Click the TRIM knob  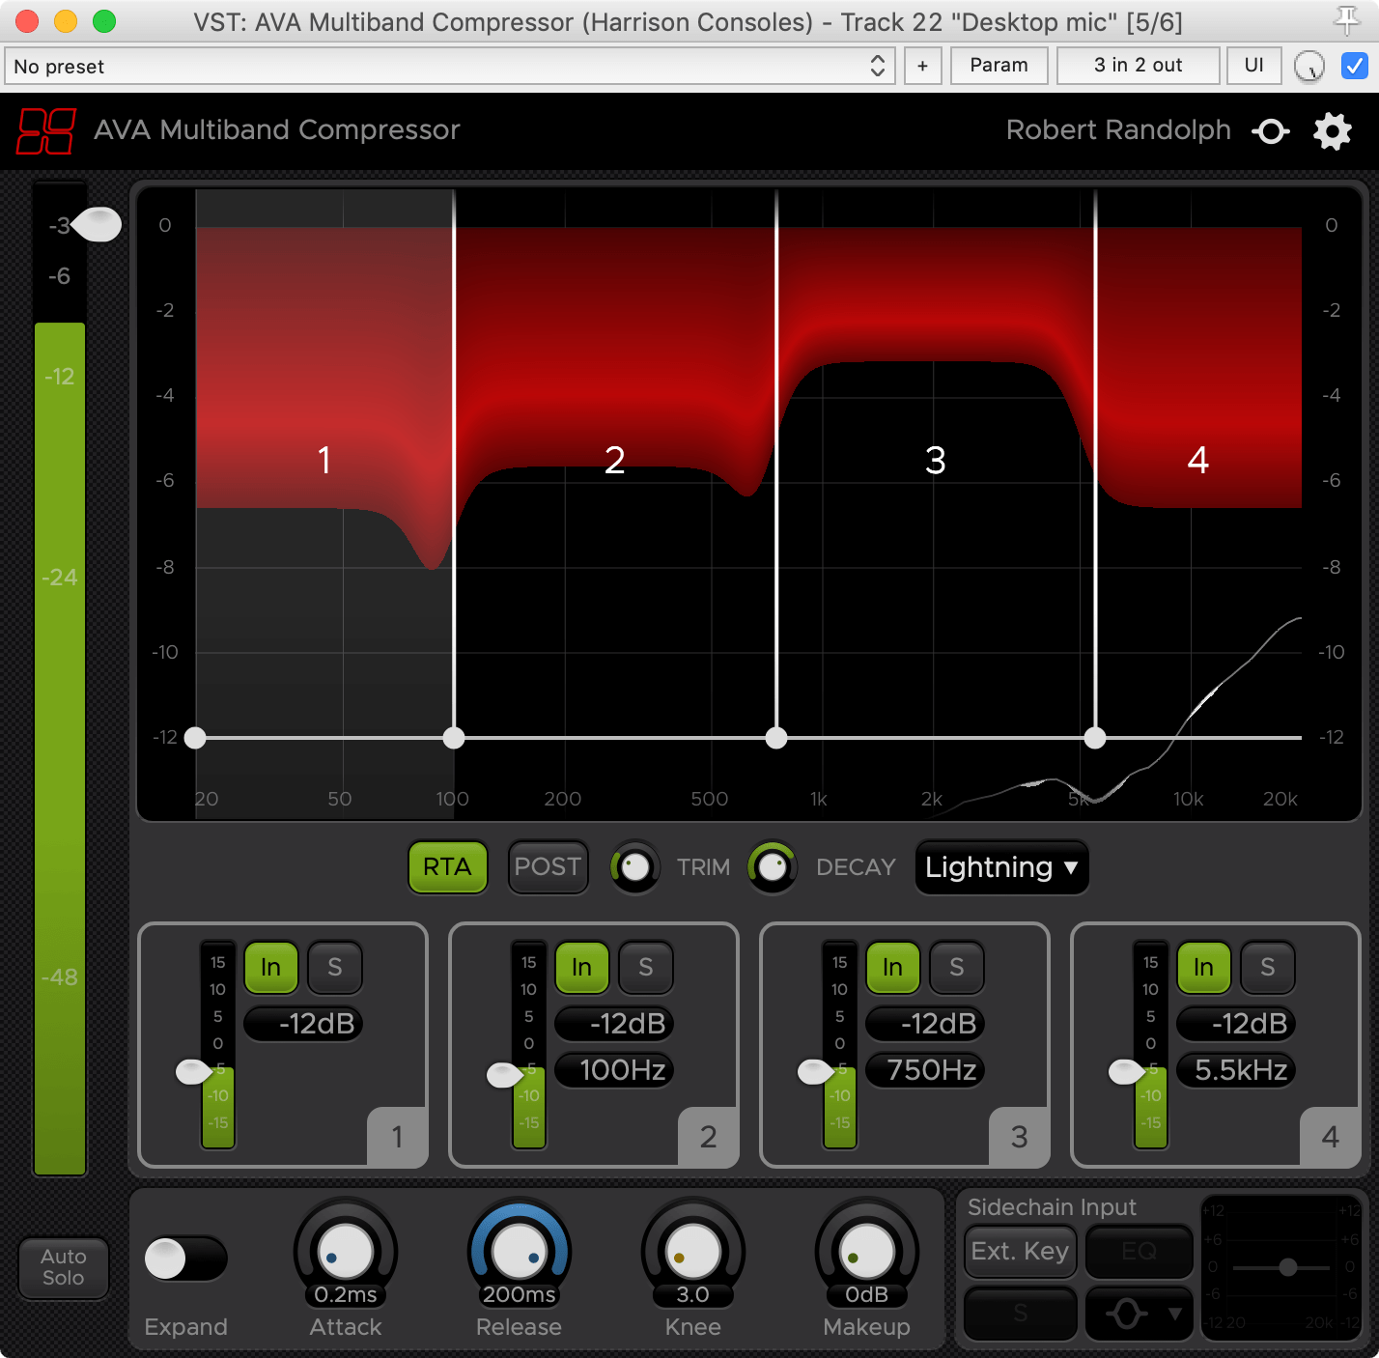634,866
